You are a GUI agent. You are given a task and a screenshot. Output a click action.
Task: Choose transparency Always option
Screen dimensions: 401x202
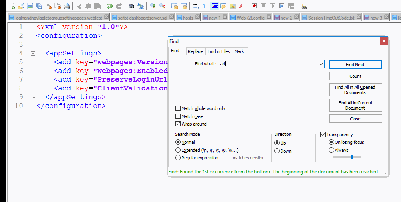point(331,150)
